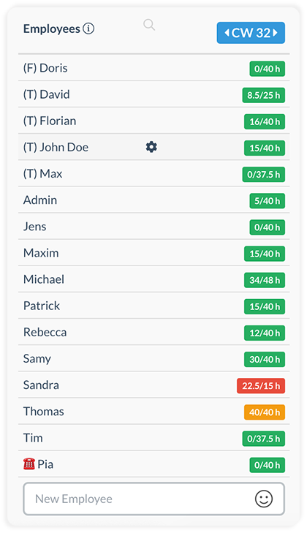Select employee (T) David

pos(153,94)
